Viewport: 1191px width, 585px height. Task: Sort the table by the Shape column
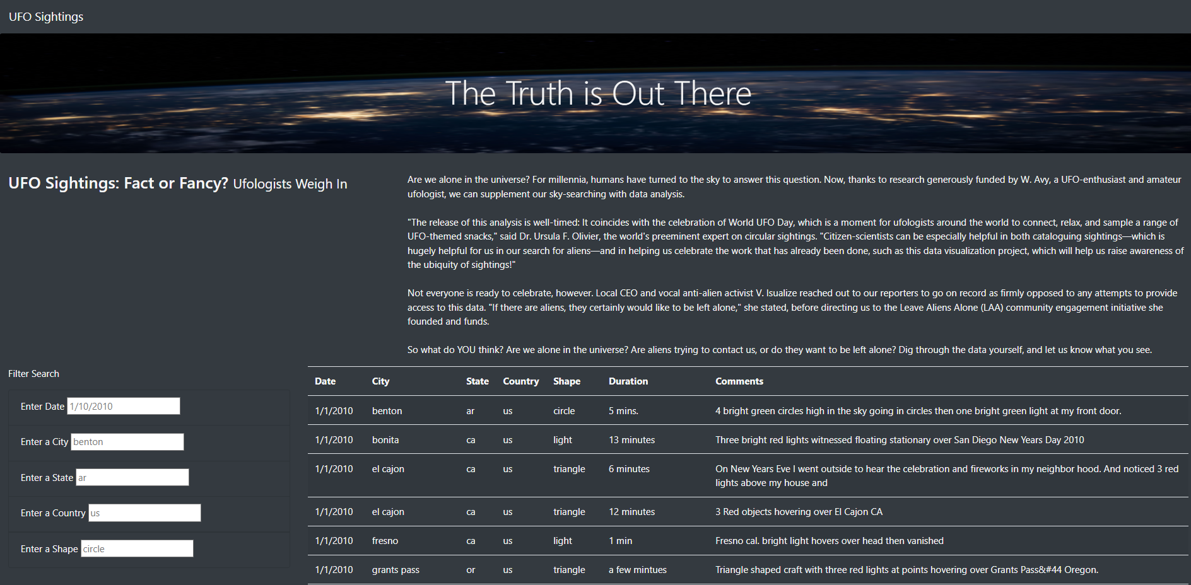coord(566,381)
